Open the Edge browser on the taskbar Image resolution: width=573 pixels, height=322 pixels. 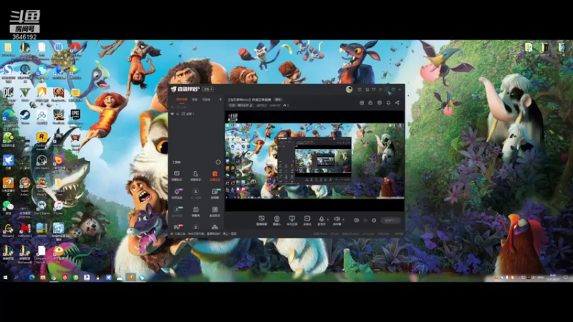[32, 278]
